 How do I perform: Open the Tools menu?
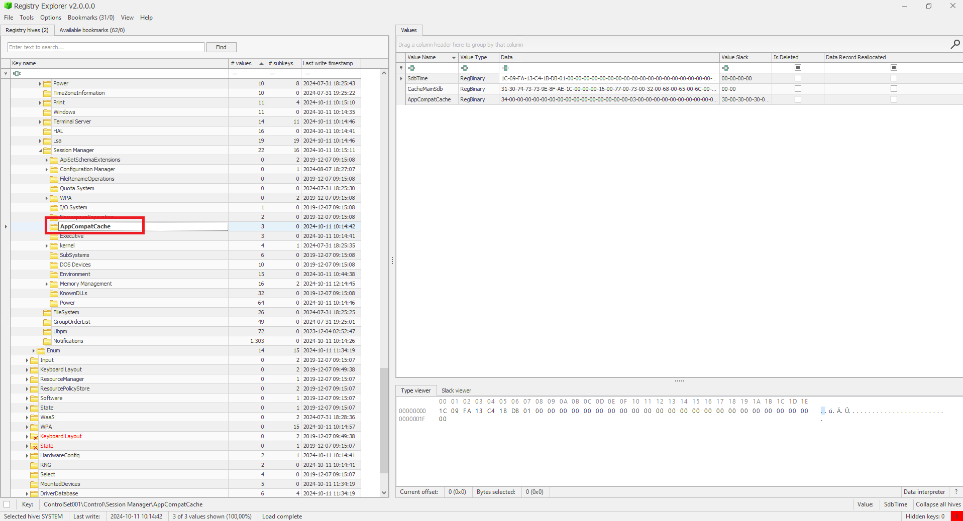coord(27,18)
